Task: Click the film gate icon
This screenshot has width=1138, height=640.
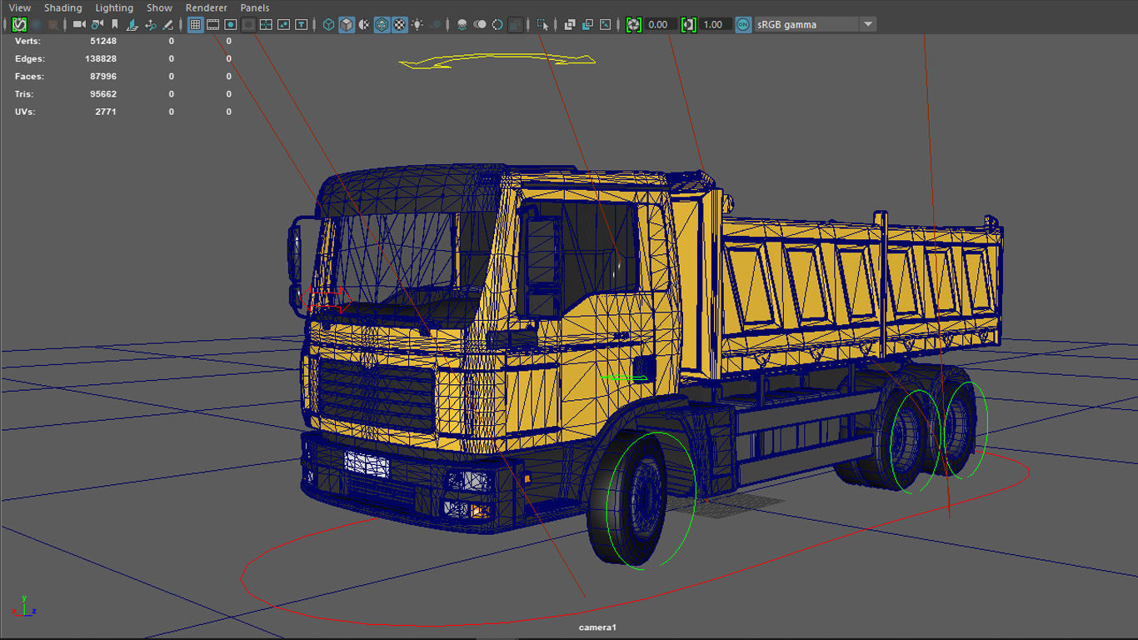Action: [x=215, y=24]
